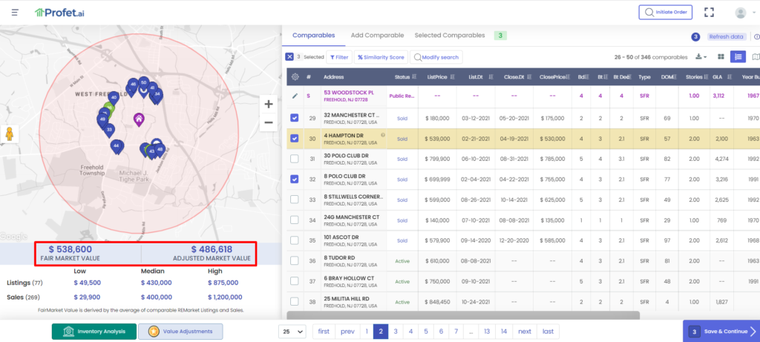Switch to Comparables tab
The height and width of the screenshot is (342, 760).
tap(314, 36)
